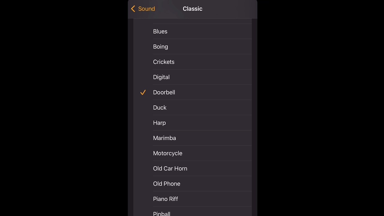Select the Motorcycle sound
384x216 pixels.
tap(167, 153)
